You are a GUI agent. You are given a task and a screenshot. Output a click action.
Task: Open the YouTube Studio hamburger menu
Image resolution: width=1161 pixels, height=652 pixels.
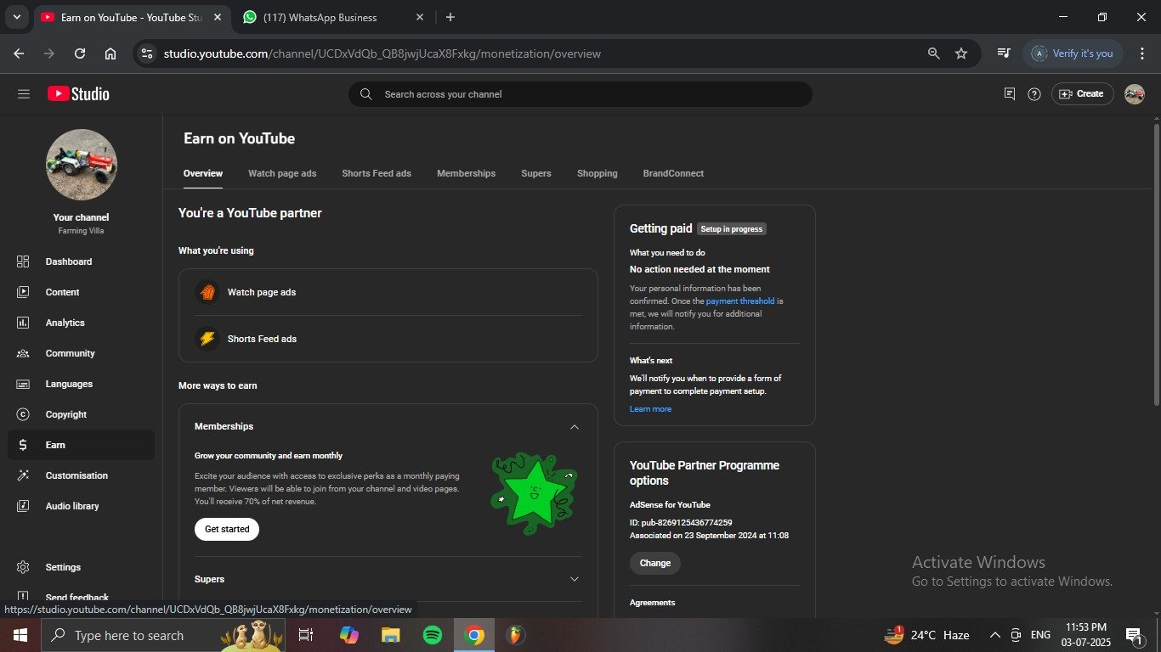pos(23,94)
